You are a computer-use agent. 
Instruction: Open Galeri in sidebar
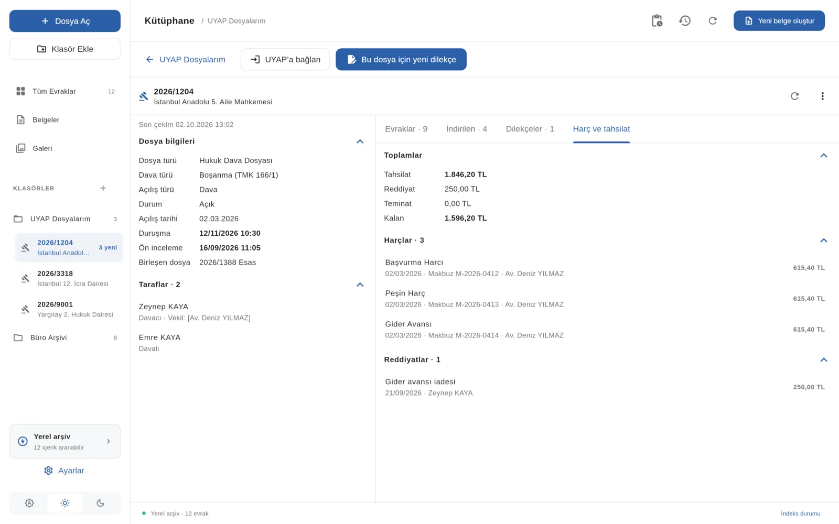[x=65, y=148]
